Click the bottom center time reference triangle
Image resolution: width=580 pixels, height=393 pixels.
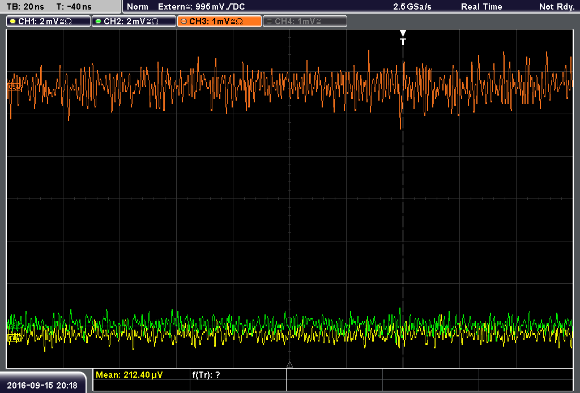coord(289,365)
